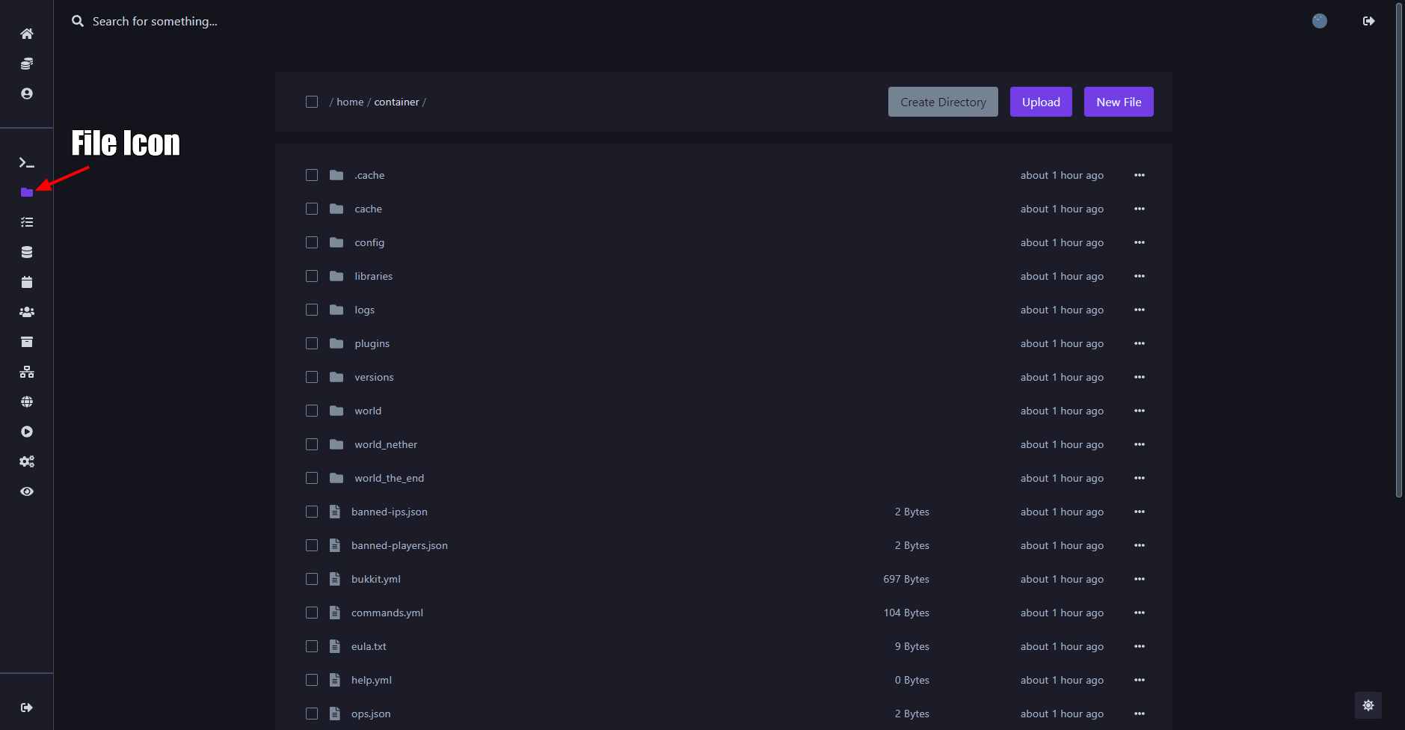Viewport: 1405px width, 730px height.
Task: Tick the select-all checkbox beside the breadcrumb
Action: (312, 102)
